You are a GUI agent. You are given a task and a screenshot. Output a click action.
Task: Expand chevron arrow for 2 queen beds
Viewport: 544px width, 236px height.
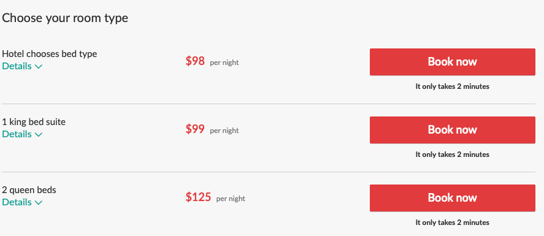[x=39, y=203]
